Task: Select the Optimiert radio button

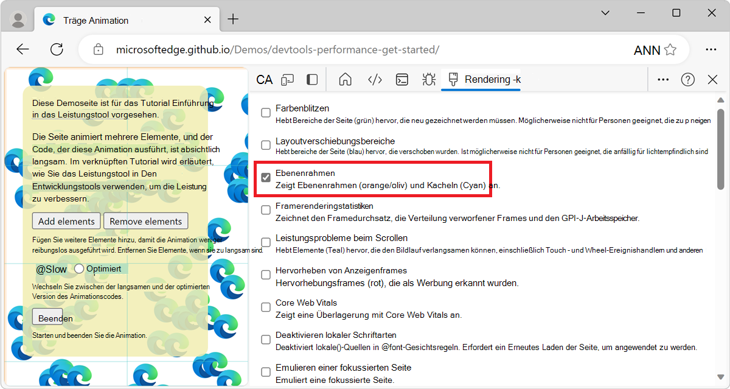Action: (79, 268)
